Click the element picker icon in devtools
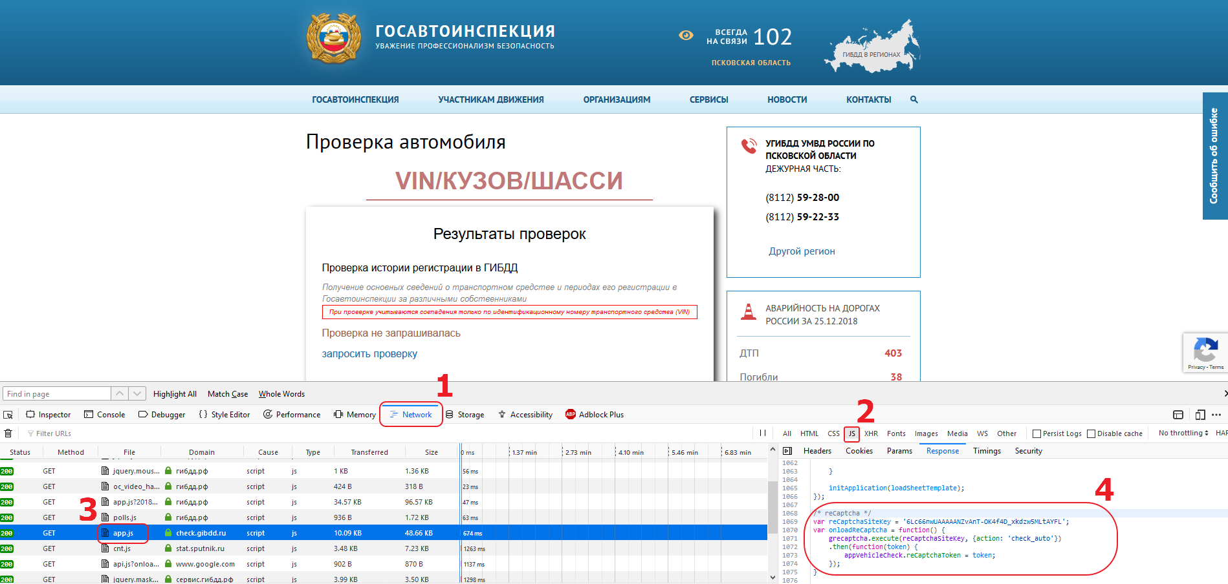 click(x=8, y=415)
